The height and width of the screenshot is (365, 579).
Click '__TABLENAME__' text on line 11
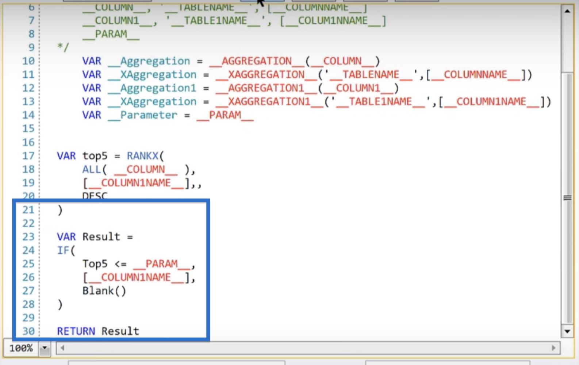(x=371, y=75)
